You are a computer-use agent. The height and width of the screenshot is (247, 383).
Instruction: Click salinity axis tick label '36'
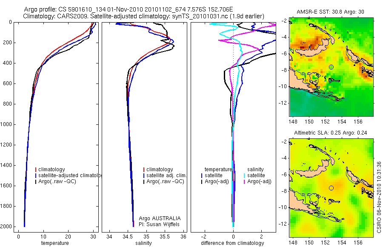pyautogui.click(x=183, y=236)
